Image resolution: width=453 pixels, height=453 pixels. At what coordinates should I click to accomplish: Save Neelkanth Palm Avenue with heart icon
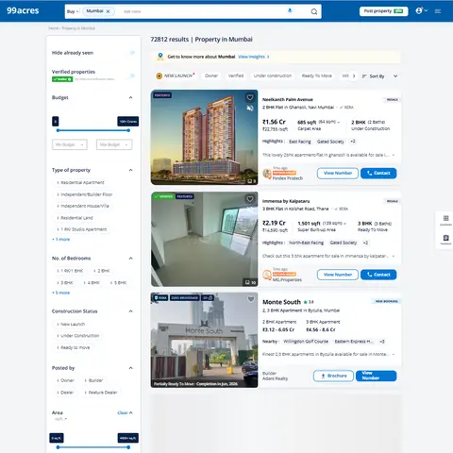click(x=250, y=97)
